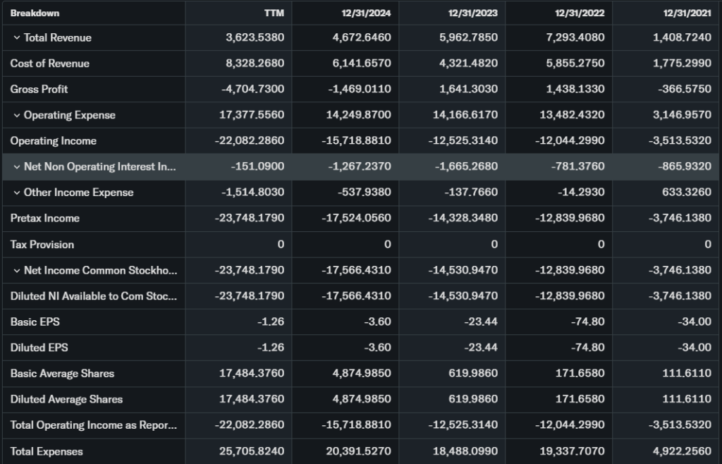Select the 12/31/2023 column header
Viewport: 722px width, 464px height.
473,13
